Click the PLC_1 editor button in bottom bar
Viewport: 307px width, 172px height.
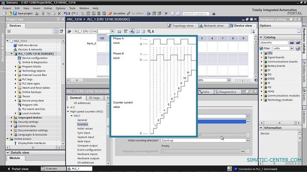click(80, 169)
